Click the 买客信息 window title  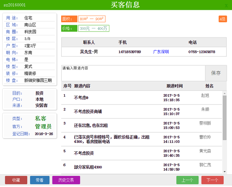125,5
